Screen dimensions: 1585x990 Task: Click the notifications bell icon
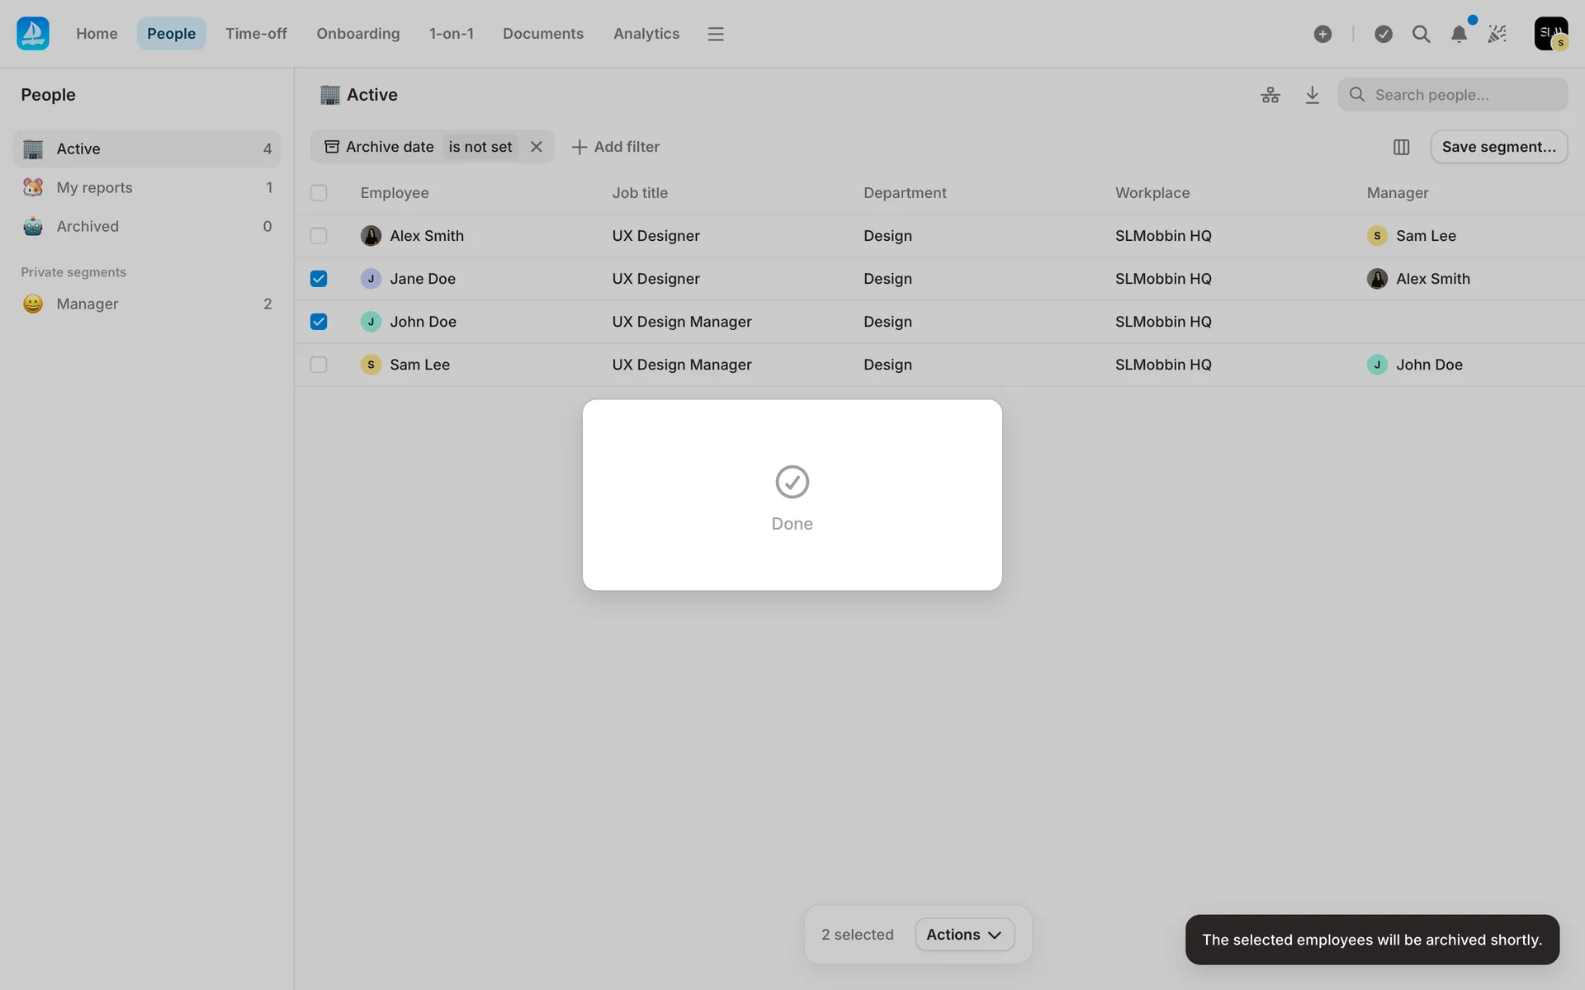coord(1459,34)
